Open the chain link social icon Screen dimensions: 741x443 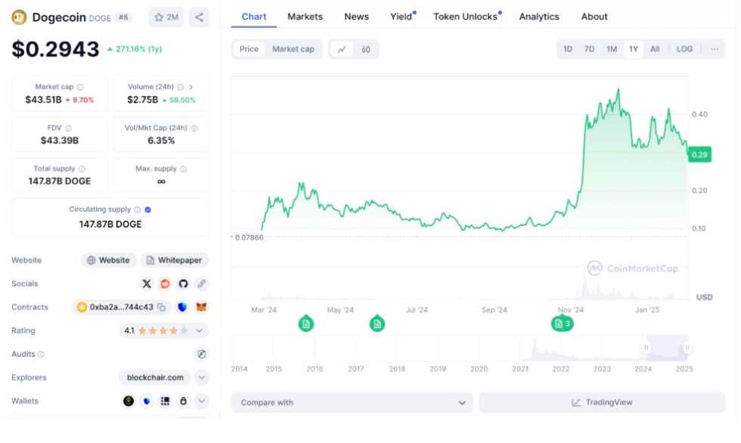click(x=202, y=283)
